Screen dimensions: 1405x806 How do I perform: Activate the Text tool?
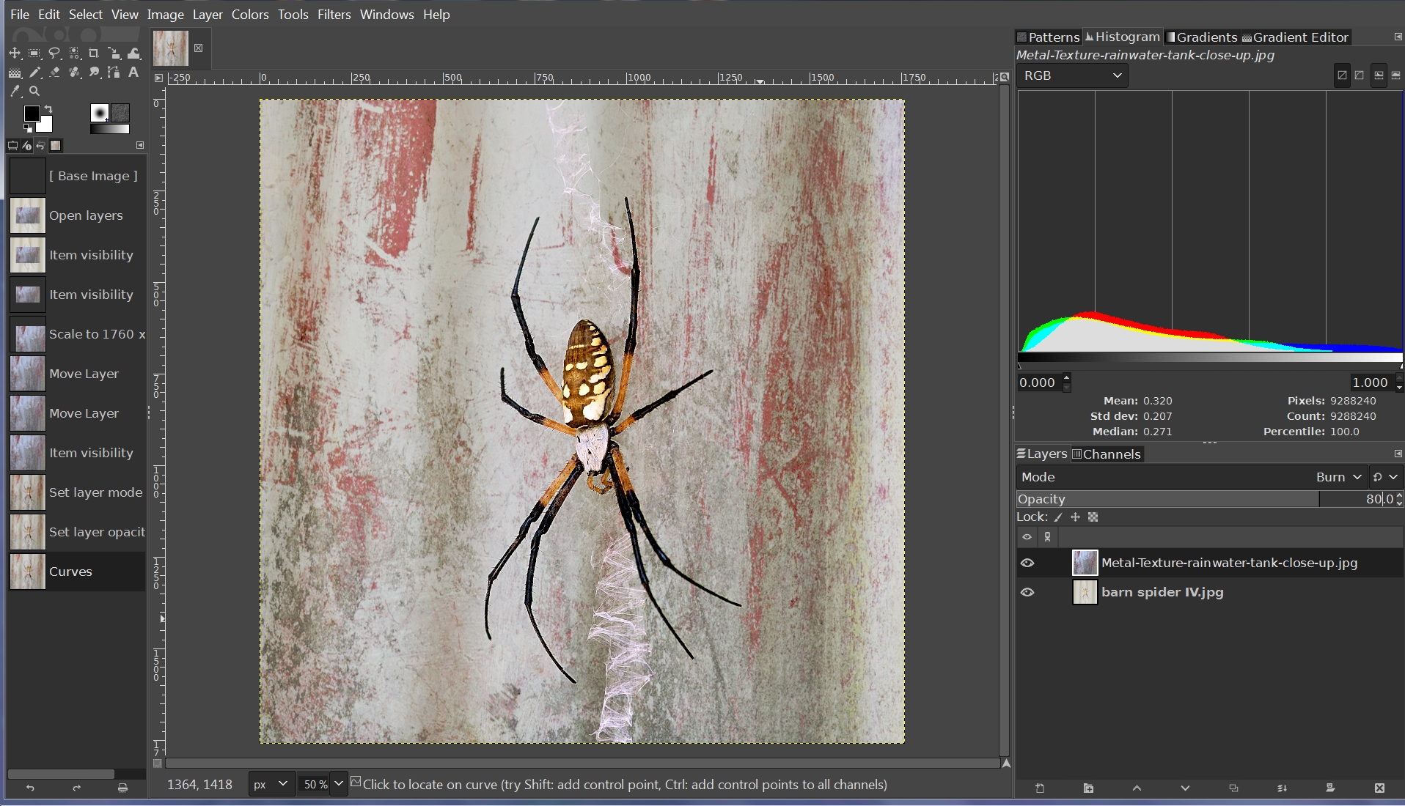[133, 73]
